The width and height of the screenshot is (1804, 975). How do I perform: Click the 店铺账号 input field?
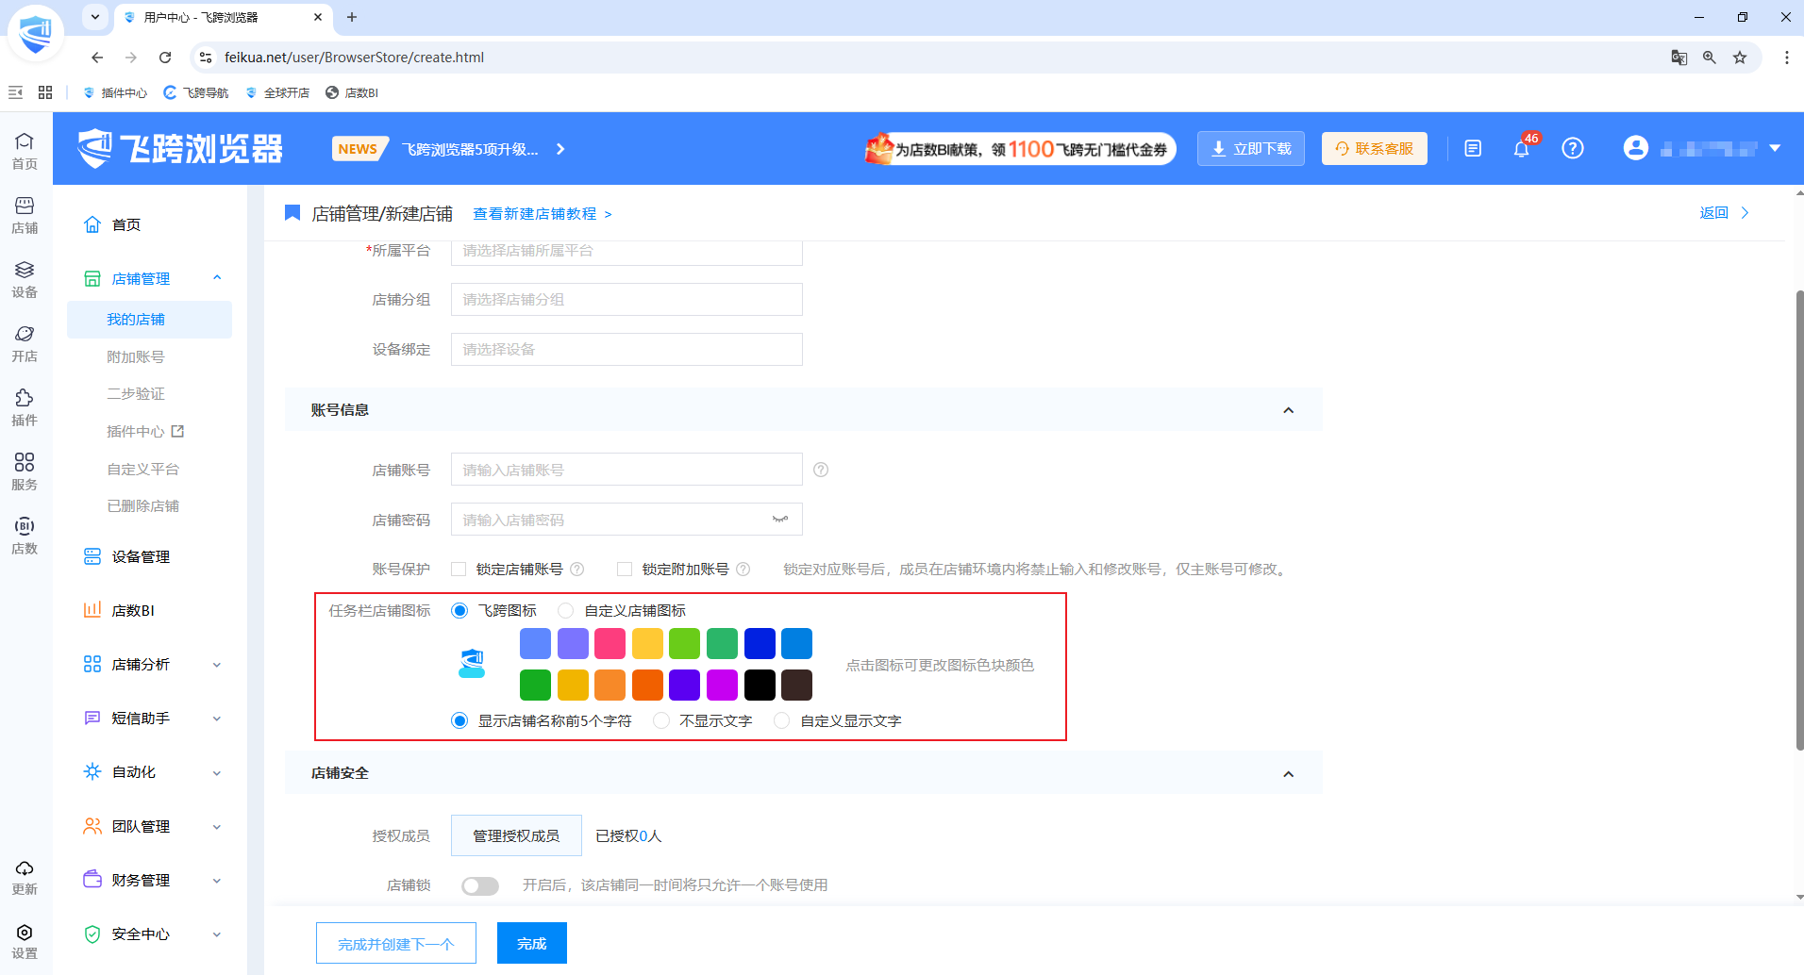point(626,470)
